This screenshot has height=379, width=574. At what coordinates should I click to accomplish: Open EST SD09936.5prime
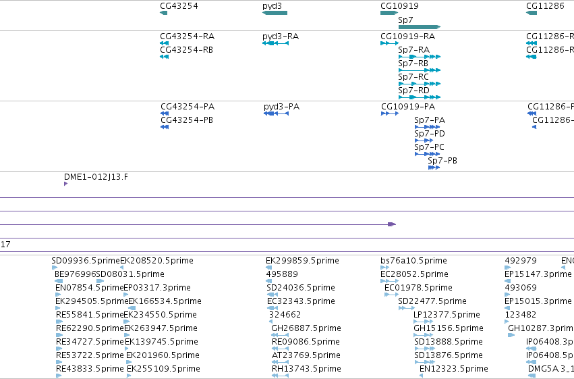86,261
